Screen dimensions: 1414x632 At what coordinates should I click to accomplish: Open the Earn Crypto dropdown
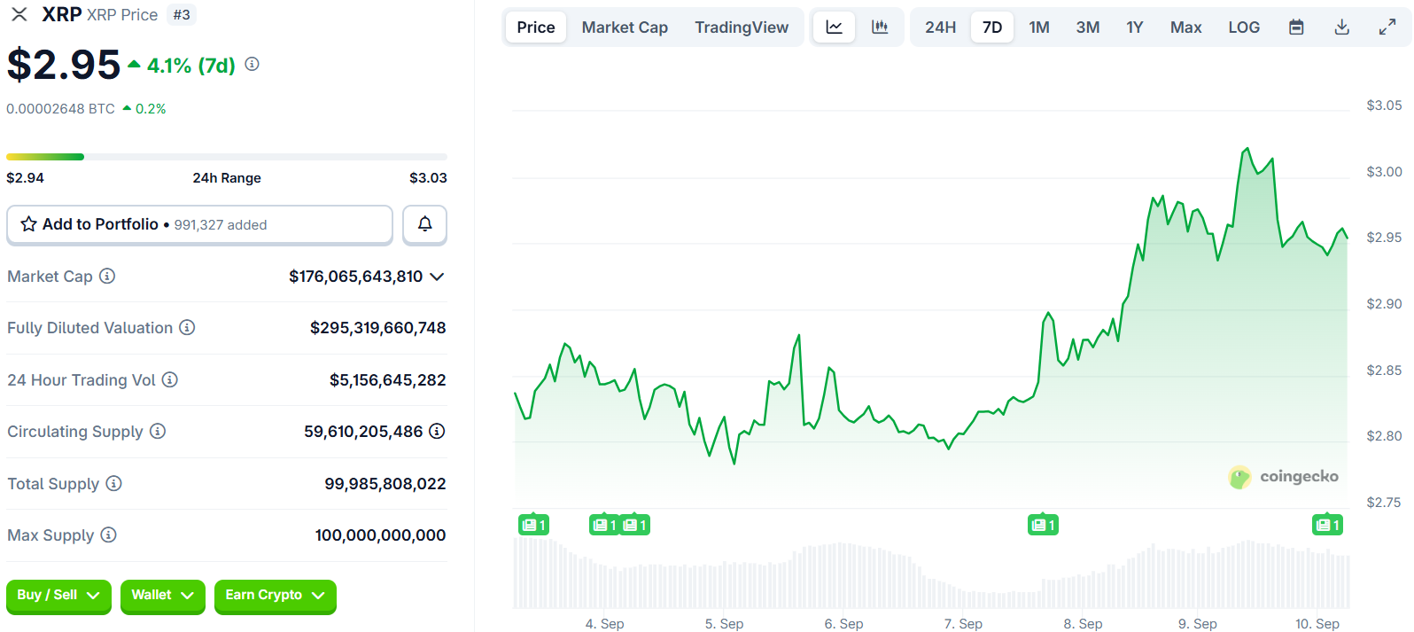click(275, 596)
